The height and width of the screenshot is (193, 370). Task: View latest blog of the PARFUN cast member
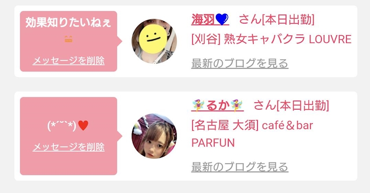tap(240, 167)
